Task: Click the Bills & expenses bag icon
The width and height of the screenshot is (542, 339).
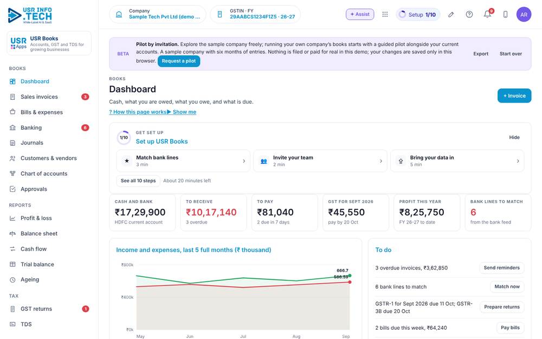Action: tap(12, 112)
